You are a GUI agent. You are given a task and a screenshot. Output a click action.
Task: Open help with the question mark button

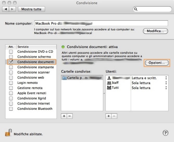click(x=165, y=133)
